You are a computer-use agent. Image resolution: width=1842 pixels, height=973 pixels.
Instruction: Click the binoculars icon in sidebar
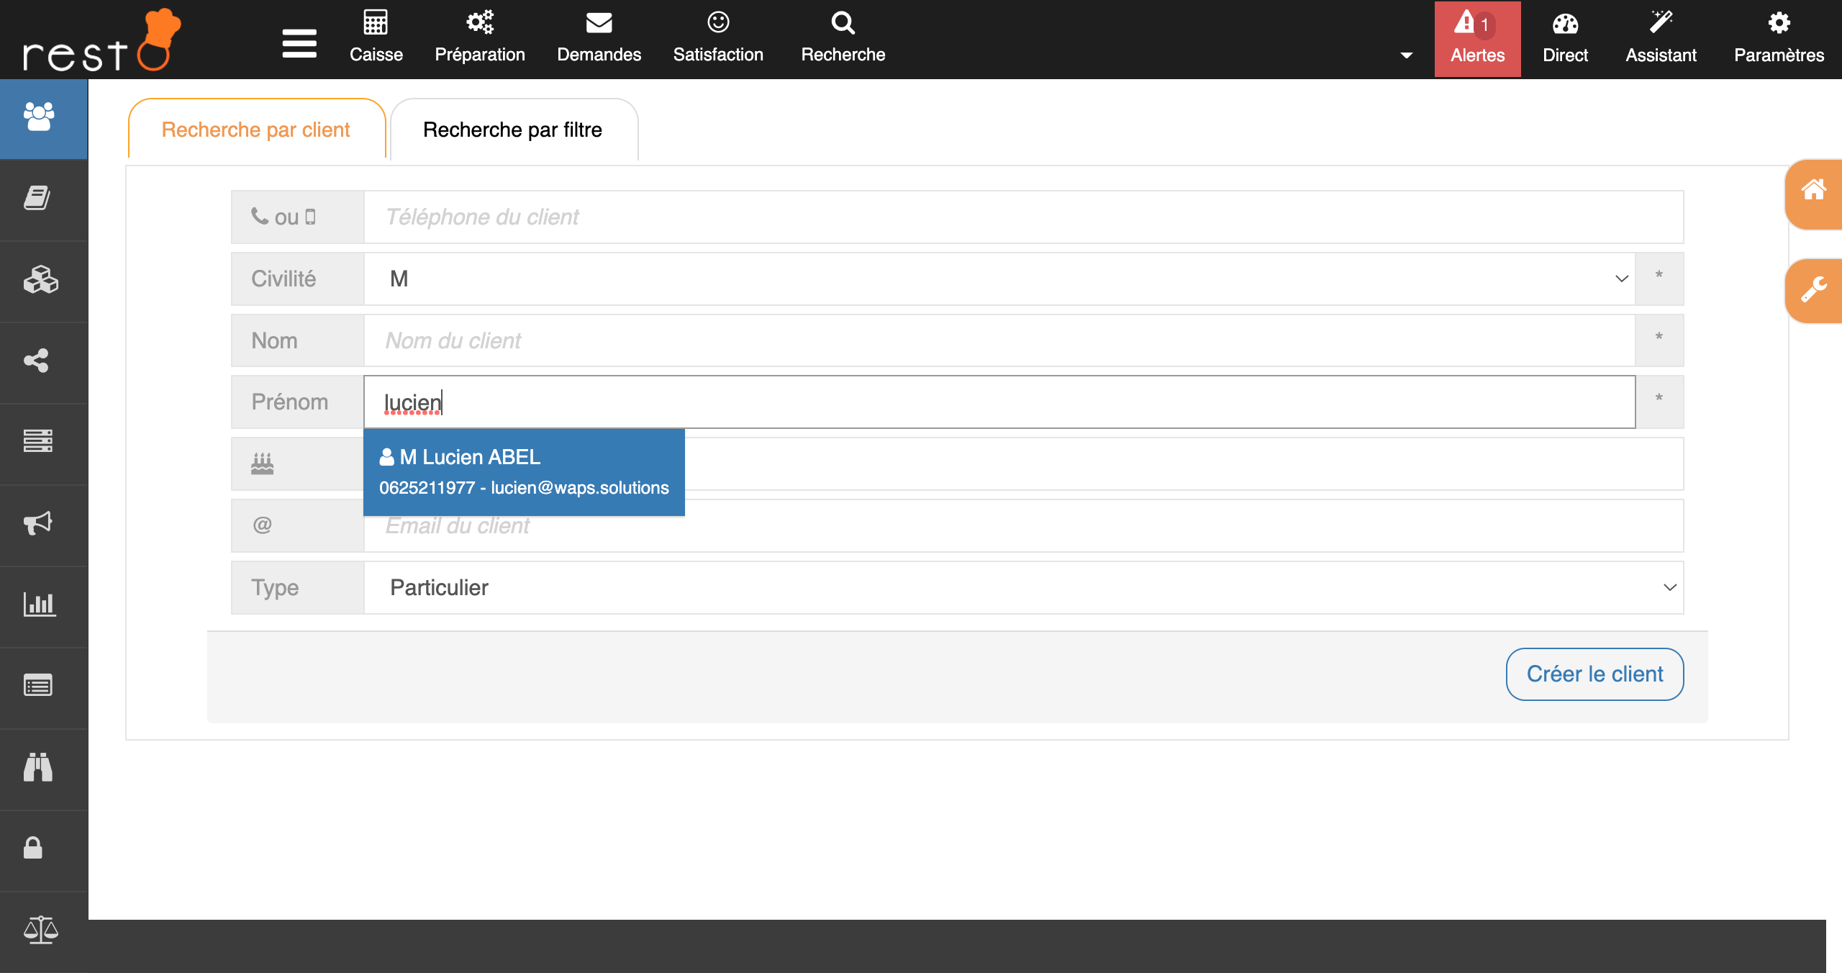coord(38,766)
